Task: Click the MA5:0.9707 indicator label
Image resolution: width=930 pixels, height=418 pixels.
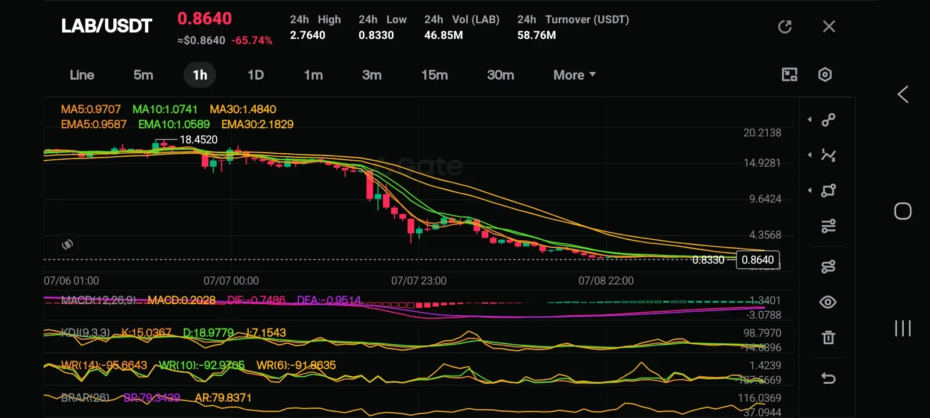Action: (91, 109)
